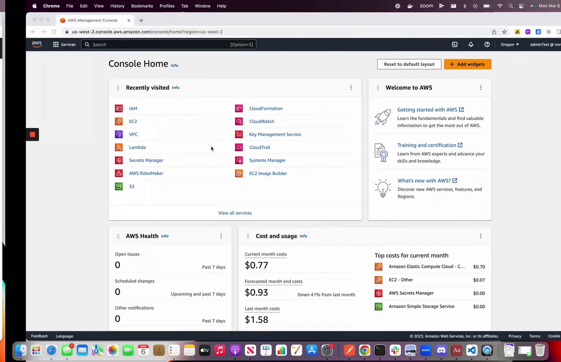Open What's new with AWS link
Image resolution: width=561 pixels, height=362 pixels.
[427, 180]
